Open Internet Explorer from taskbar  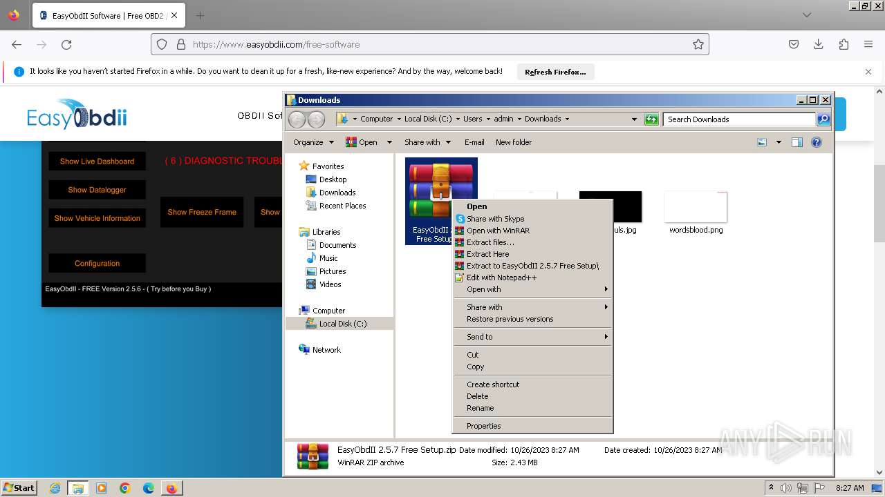tap(55, 488)
